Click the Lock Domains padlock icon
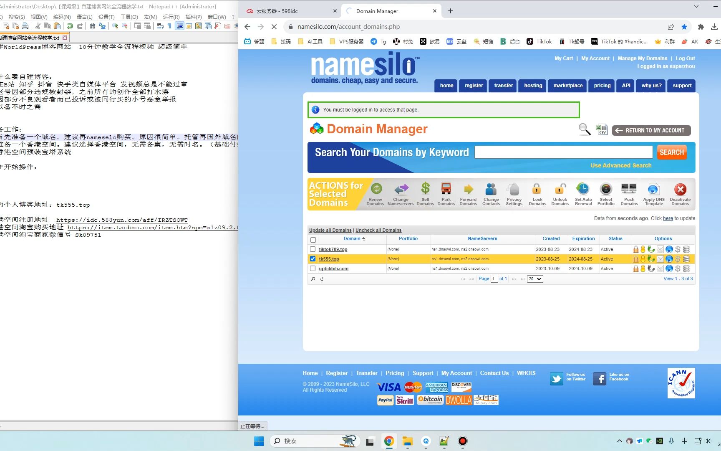Screen dimensions: 721x451 pos(537,189)
